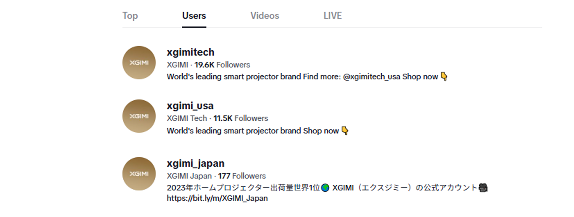Click the Japanese bio text of xgimi_japan
The height and width of the screenshot is (217, 574).
[243, 188]
